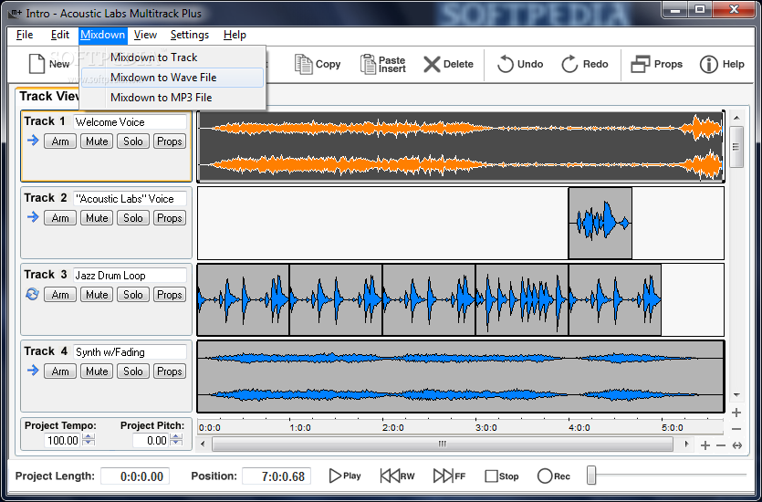Screen dimensions: 762x502
Task: Create a new project with New
Action: pyautogui.click(x=49, y=64)
